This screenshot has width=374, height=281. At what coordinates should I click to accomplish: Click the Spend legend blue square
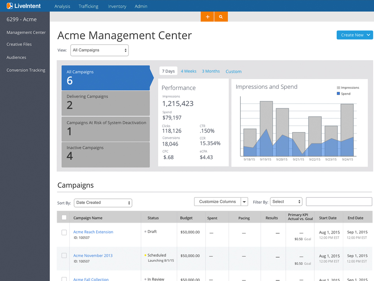338,94
